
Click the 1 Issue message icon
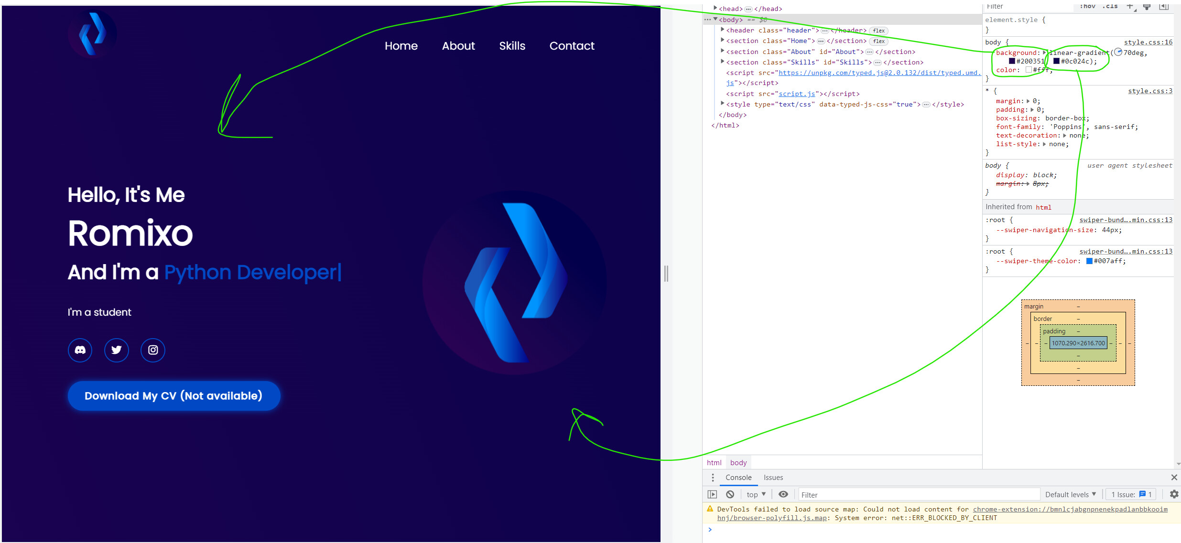coord(1142,494)
